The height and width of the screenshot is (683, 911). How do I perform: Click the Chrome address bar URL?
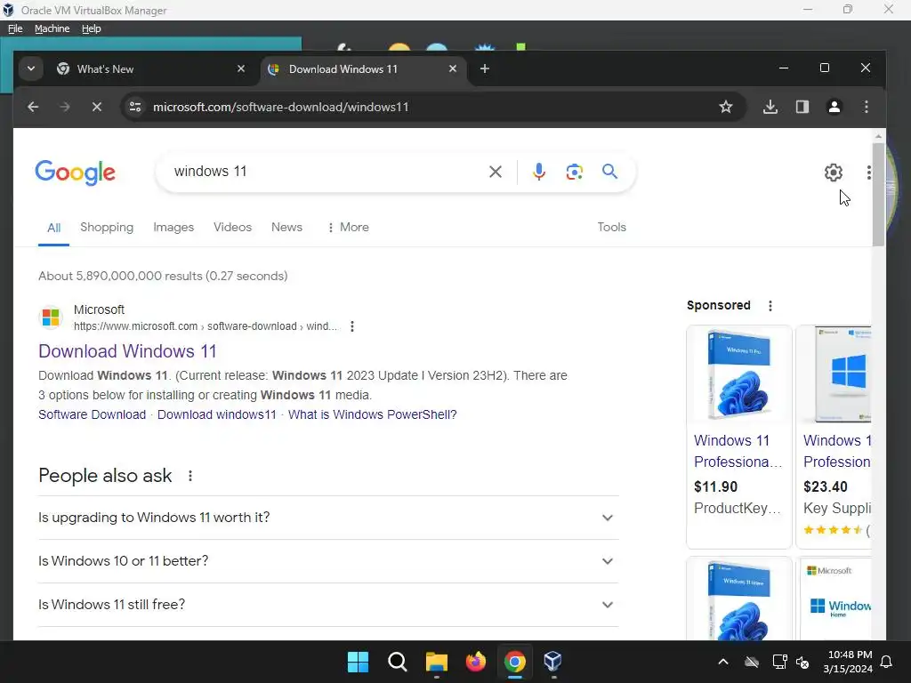tap(280, 107)
